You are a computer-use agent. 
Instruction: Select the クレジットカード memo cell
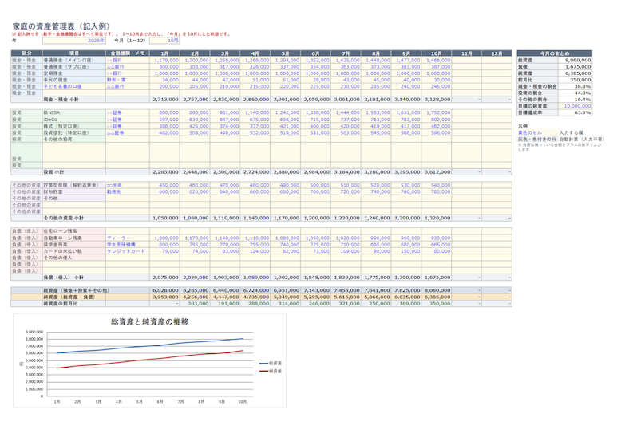point(128,251)
